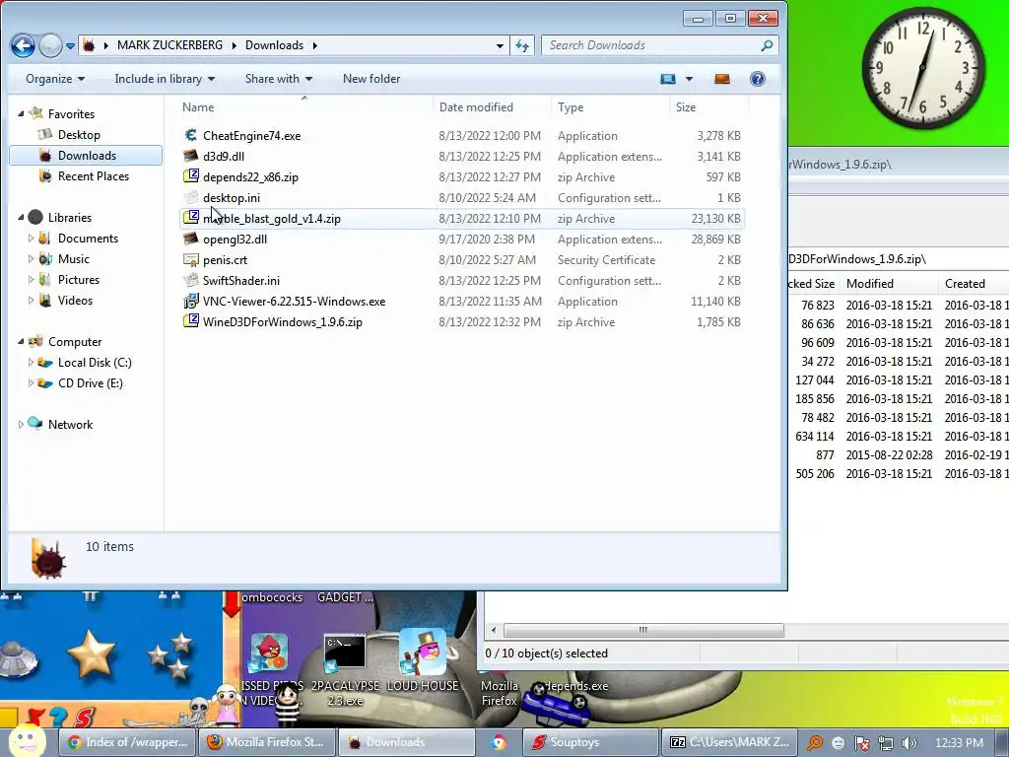Collapse the Libraries tree group

(21, 218)
